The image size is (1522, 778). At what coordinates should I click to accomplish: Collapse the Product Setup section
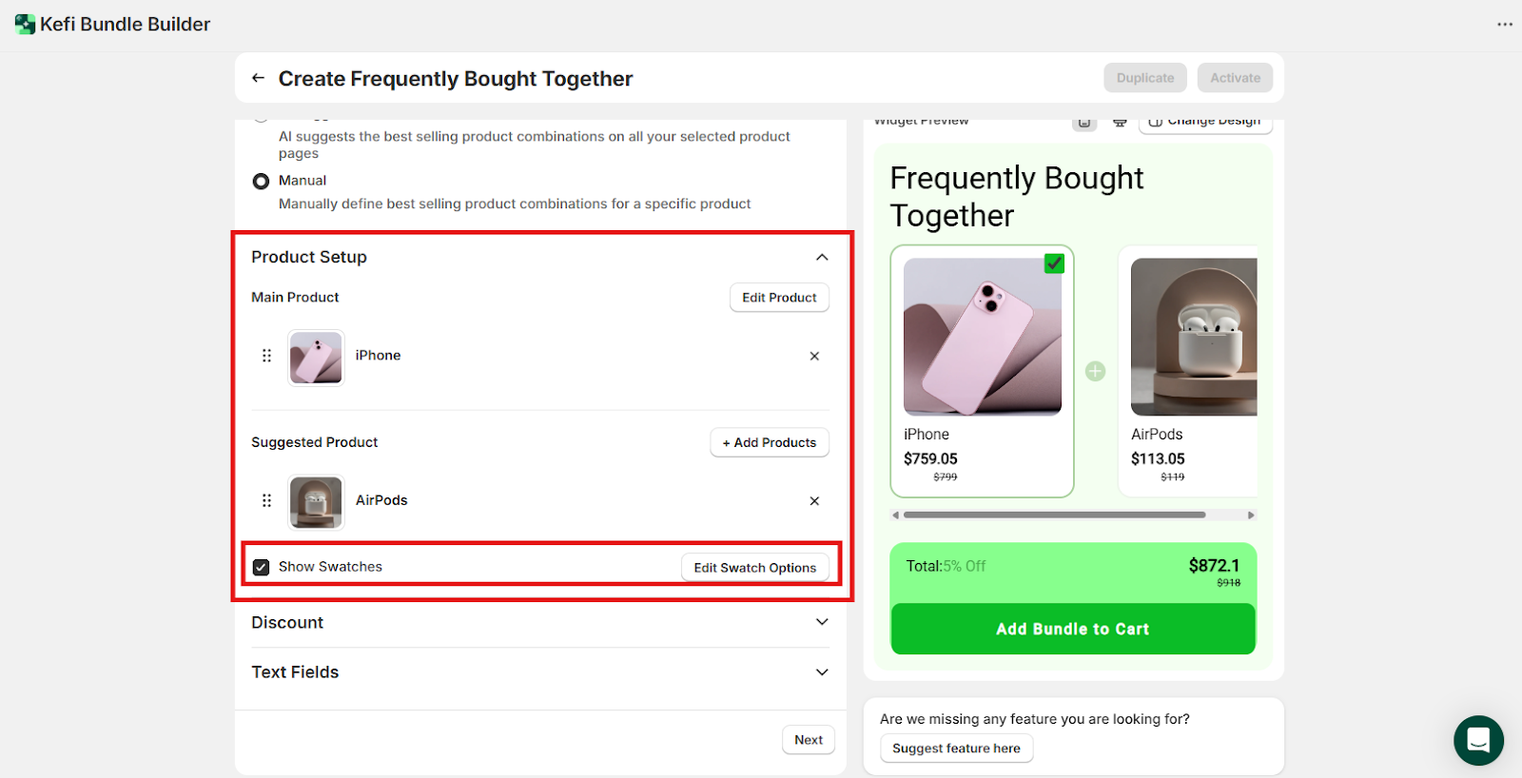822,258
